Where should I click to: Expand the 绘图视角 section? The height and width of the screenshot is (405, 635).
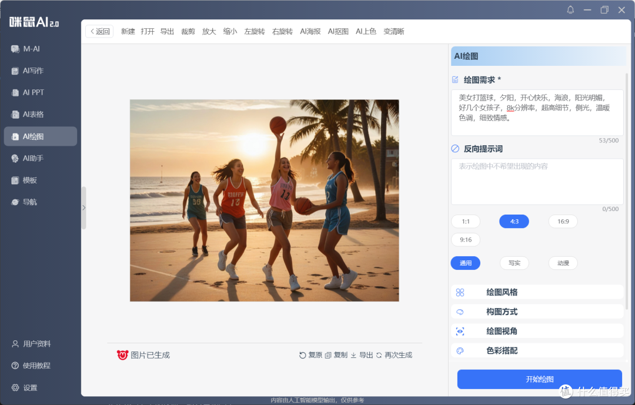tap(537, 332)
